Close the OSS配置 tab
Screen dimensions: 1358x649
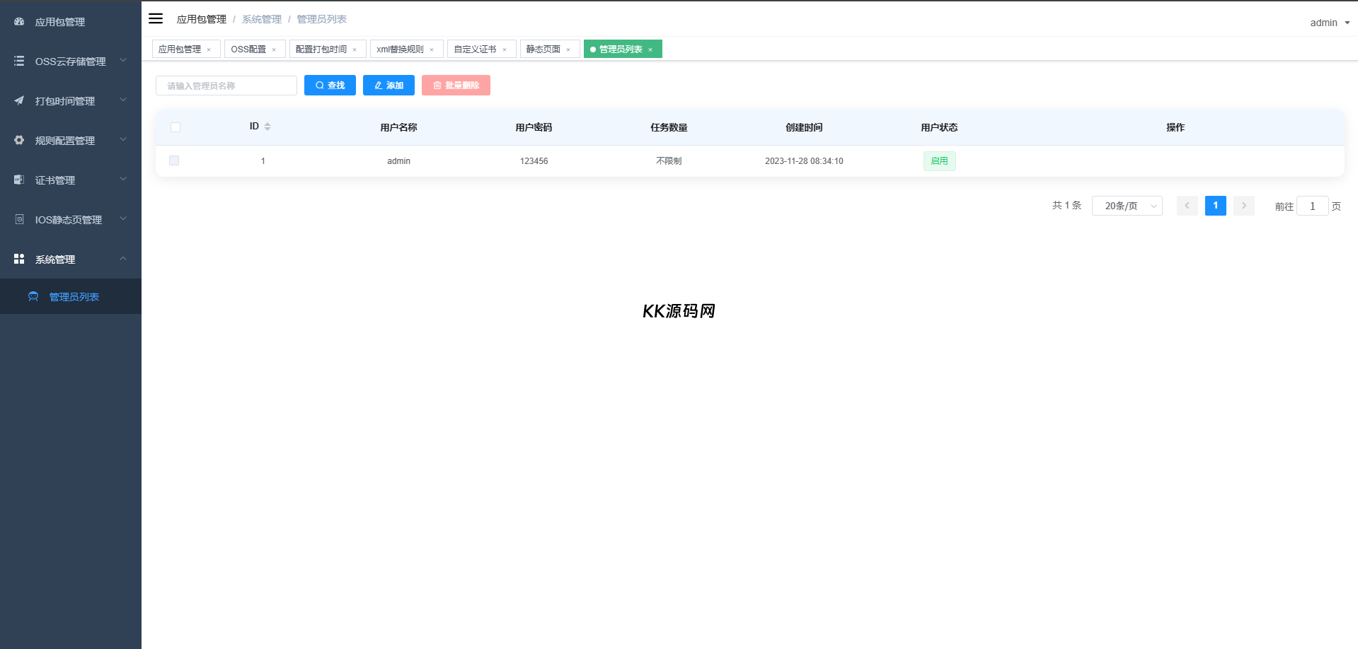click(274, 49)
